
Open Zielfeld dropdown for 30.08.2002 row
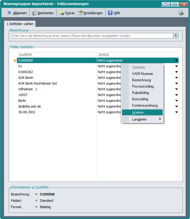176,112
